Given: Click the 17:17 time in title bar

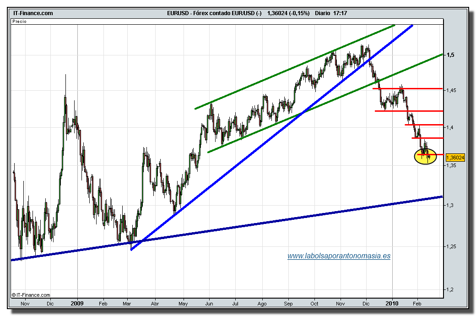Looking at the screenshot, I should pos(340,13).
